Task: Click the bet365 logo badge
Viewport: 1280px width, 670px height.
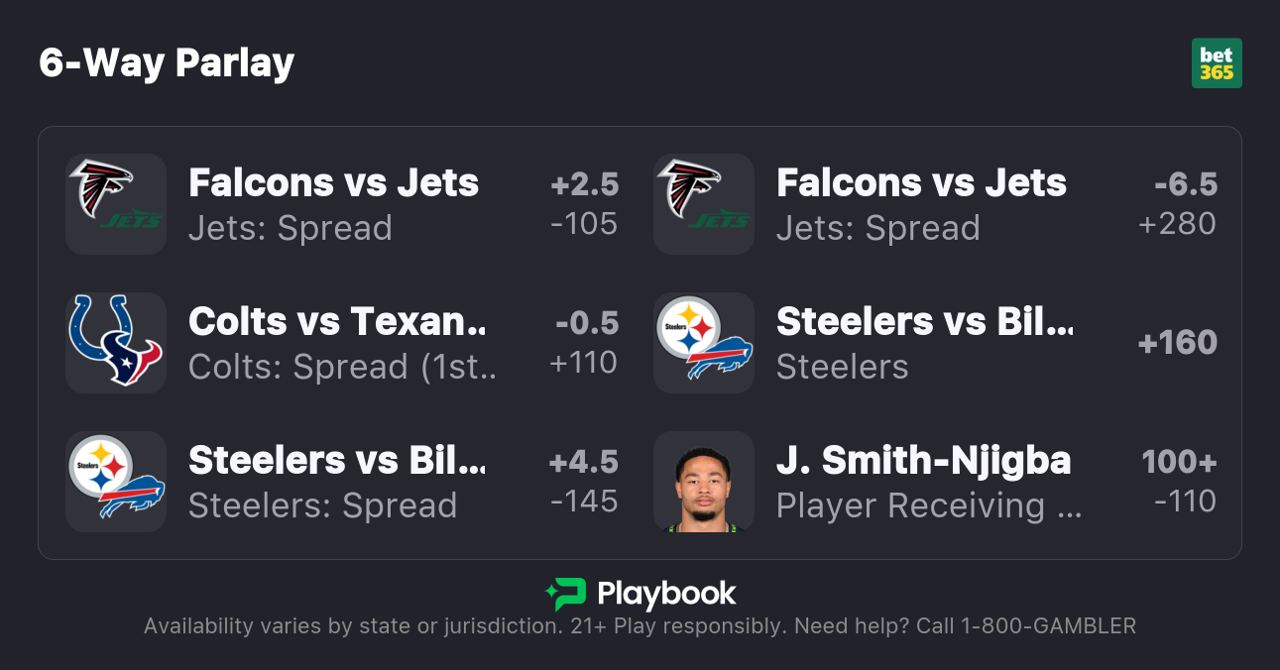Action: tap(1217, 63)
